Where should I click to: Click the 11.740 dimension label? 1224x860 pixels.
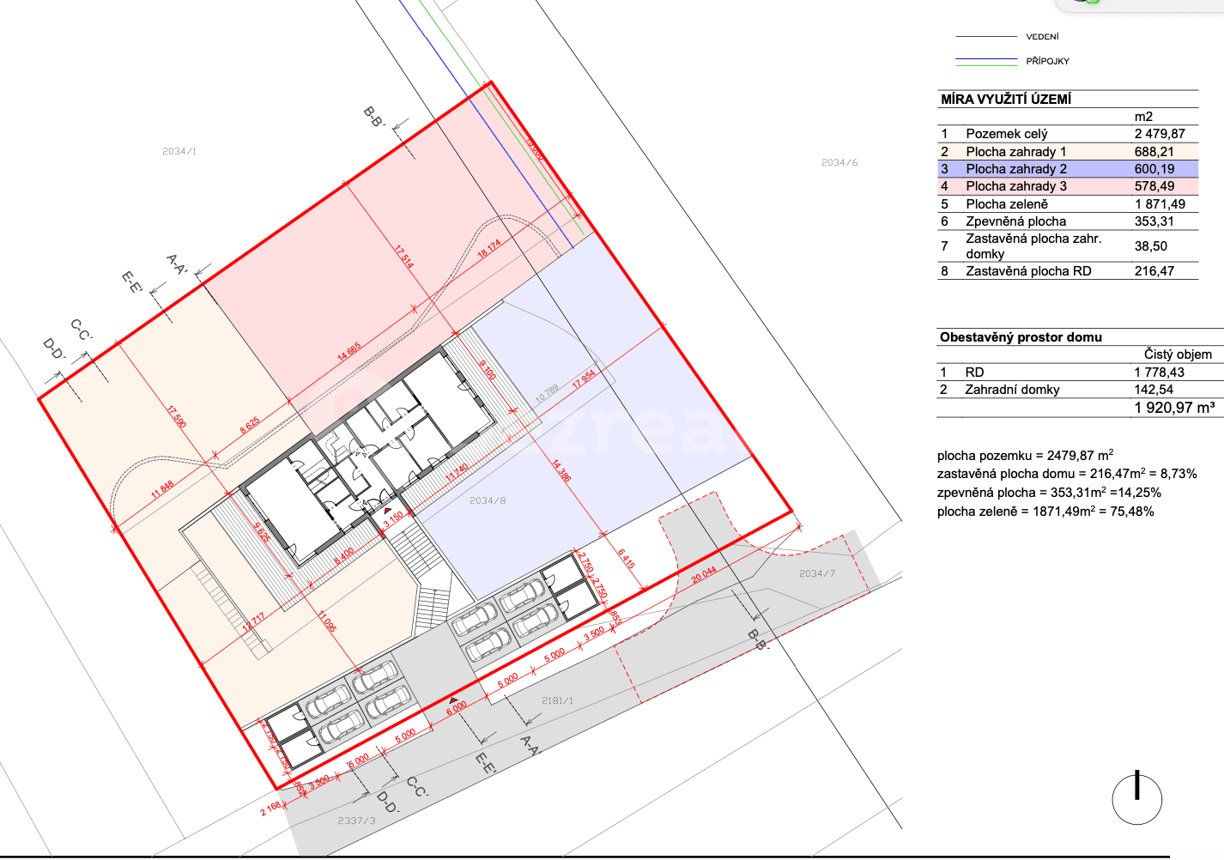click(457, 472)
